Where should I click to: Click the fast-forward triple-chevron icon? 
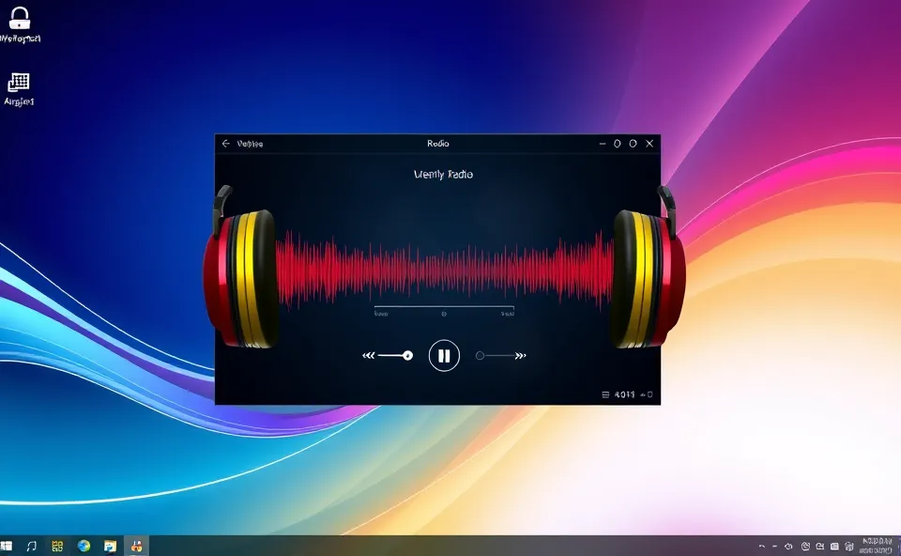click(521, 356)
